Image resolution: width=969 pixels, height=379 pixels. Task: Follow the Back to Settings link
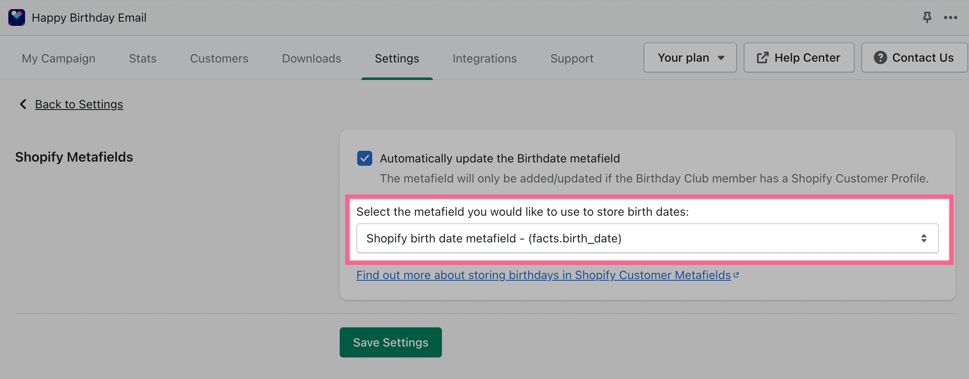[79, 104]
